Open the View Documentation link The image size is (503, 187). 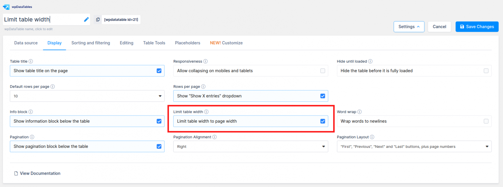[x=40, y=173]
